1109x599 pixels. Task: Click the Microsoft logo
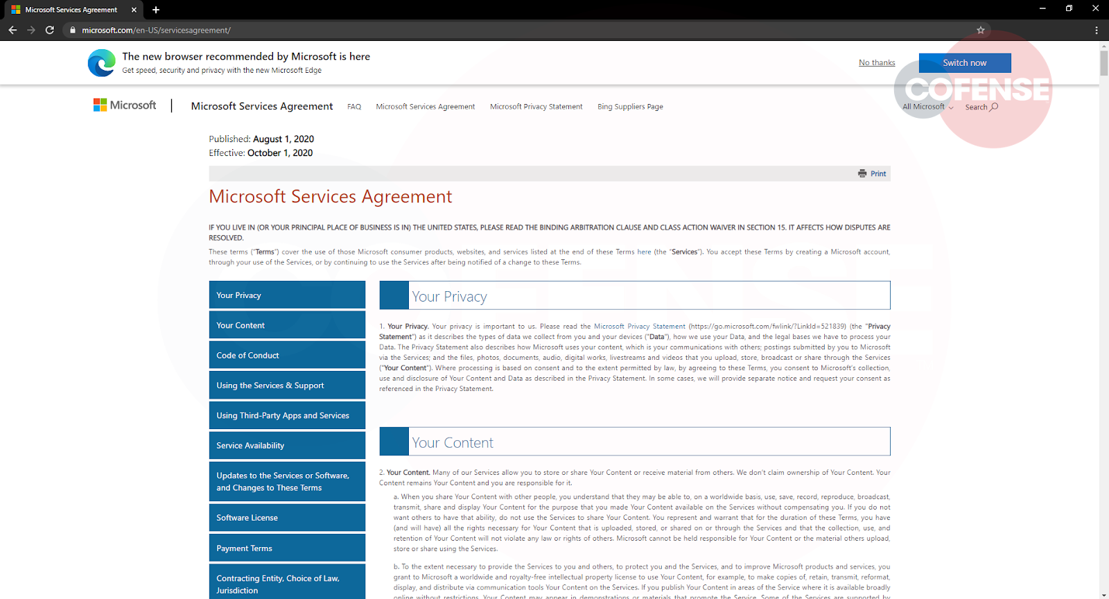point(125,105)
